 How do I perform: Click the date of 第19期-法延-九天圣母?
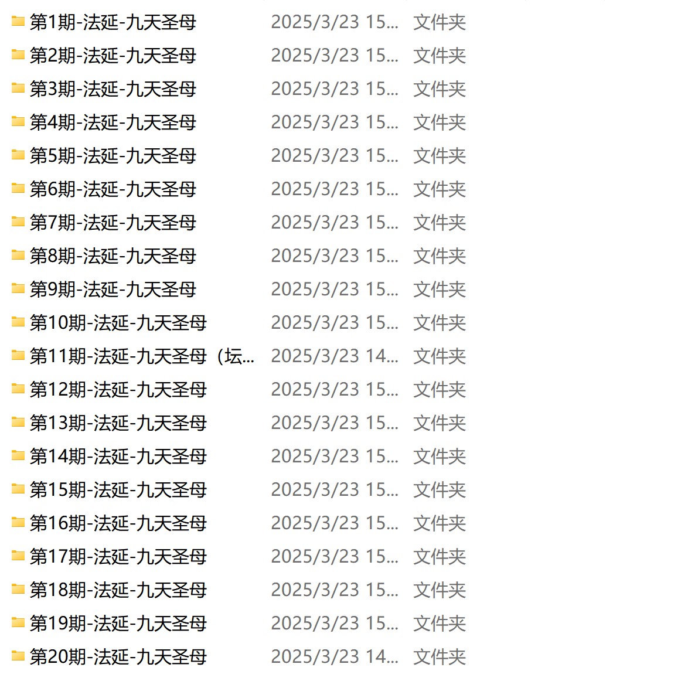pyautogui.click(x=335, y=623)
